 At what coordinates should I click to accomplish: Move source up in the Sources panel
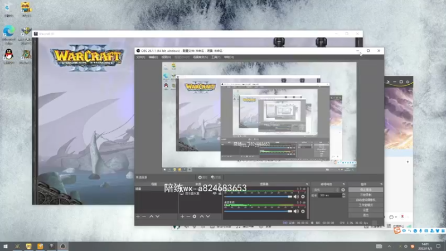pyautogui.click(x=202, y=216)
